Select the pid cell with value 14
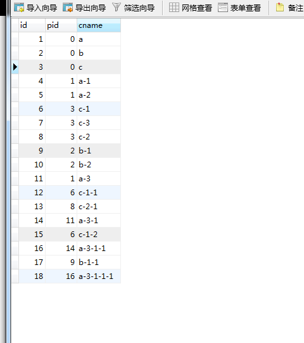This screenshot has height=343, width=304. 61,249
